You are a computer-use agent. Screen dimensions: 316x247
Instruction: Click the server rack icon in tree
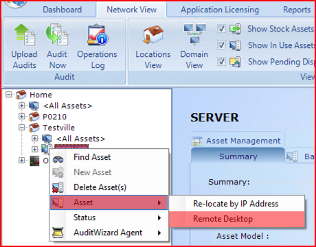[34, 161]
